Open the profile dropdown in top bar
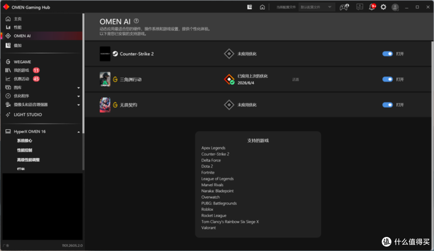The height and width of the screenshot is (251, 434). click(316, 7)
